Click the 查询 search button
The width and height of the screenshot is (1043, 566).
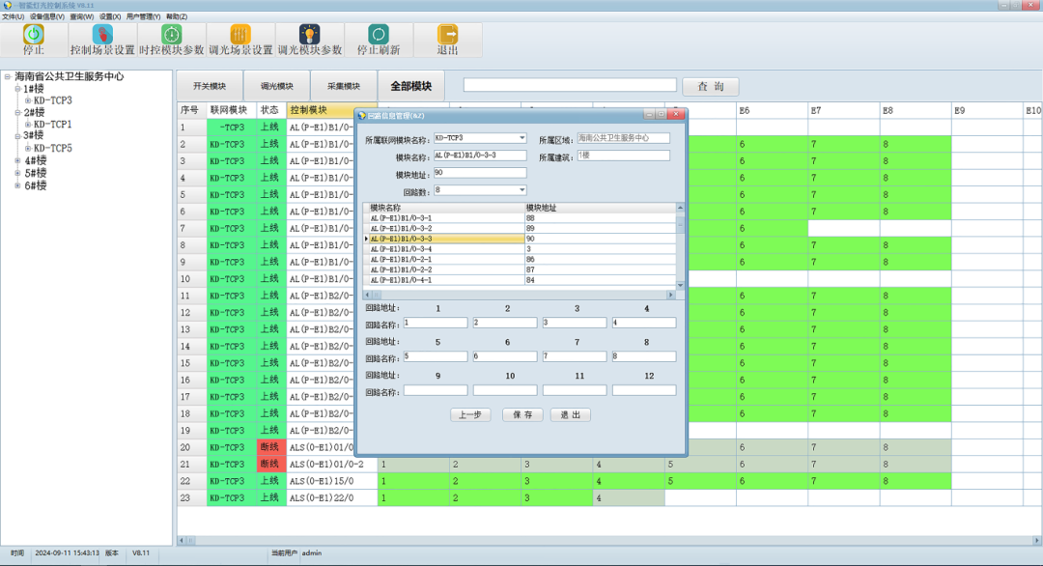click(x=710, y=87)
